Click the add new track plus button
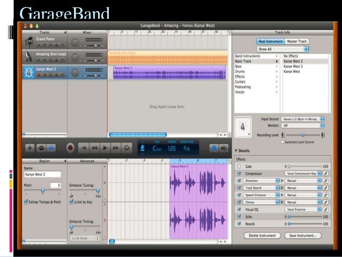 [30, 148]
